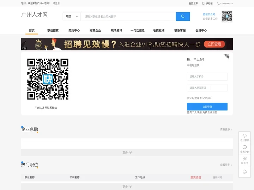Click the TOP back-to-top icon
This screenshot has height=190, width=254.
pyautogui.click(x=244, y=172)
